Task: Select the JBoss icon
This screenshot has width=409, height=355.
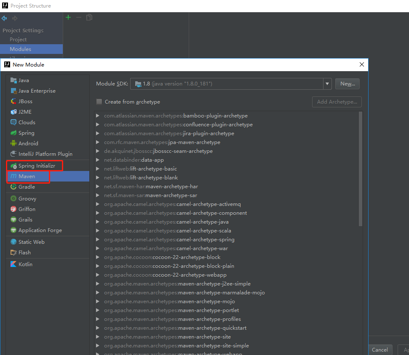Action: pyautogui.click(x=13, y=101)
